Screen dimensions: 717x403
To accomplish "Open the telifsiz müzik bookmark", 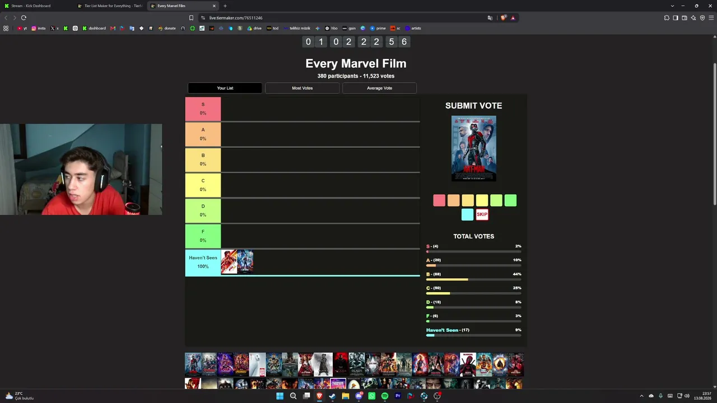I will (x=297, y=28).
